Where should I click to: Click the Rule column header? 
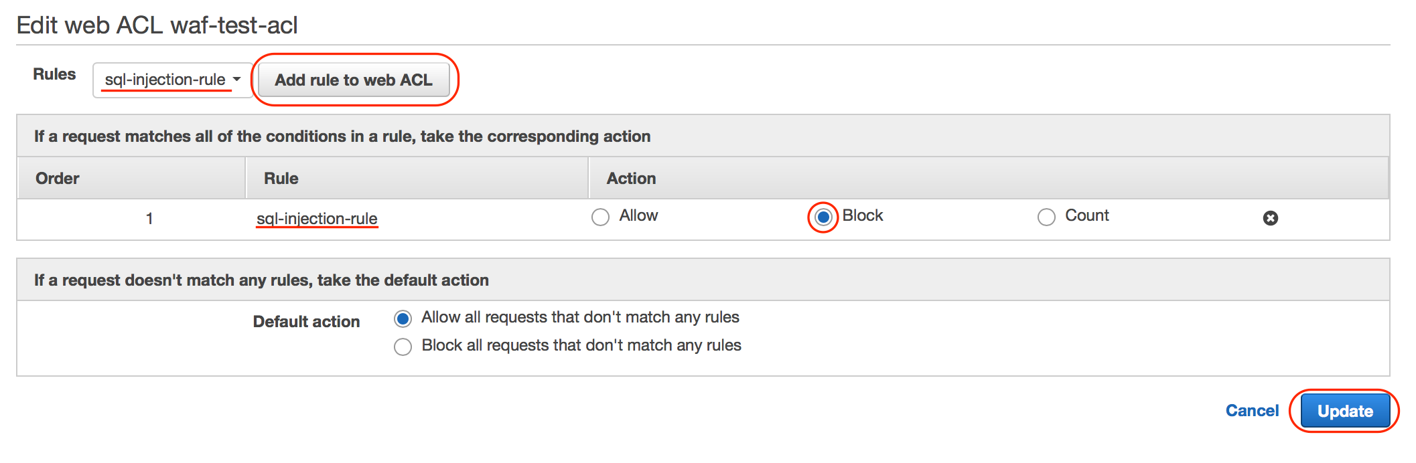[x=281, y=178]
